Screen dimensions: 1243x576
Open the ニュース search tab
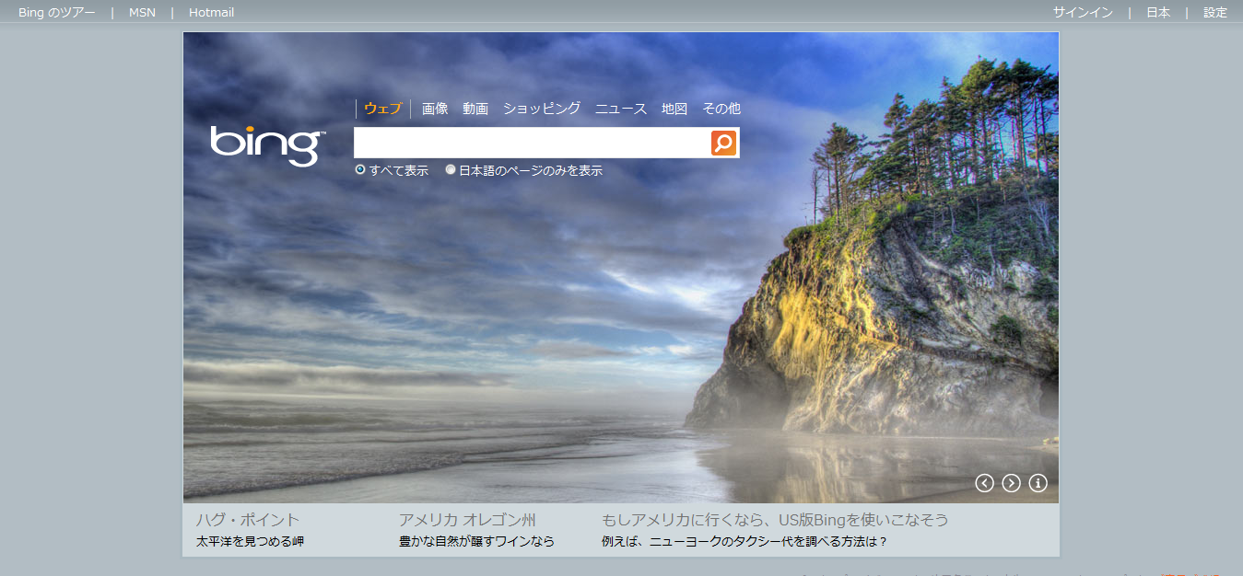pos(621,109)
